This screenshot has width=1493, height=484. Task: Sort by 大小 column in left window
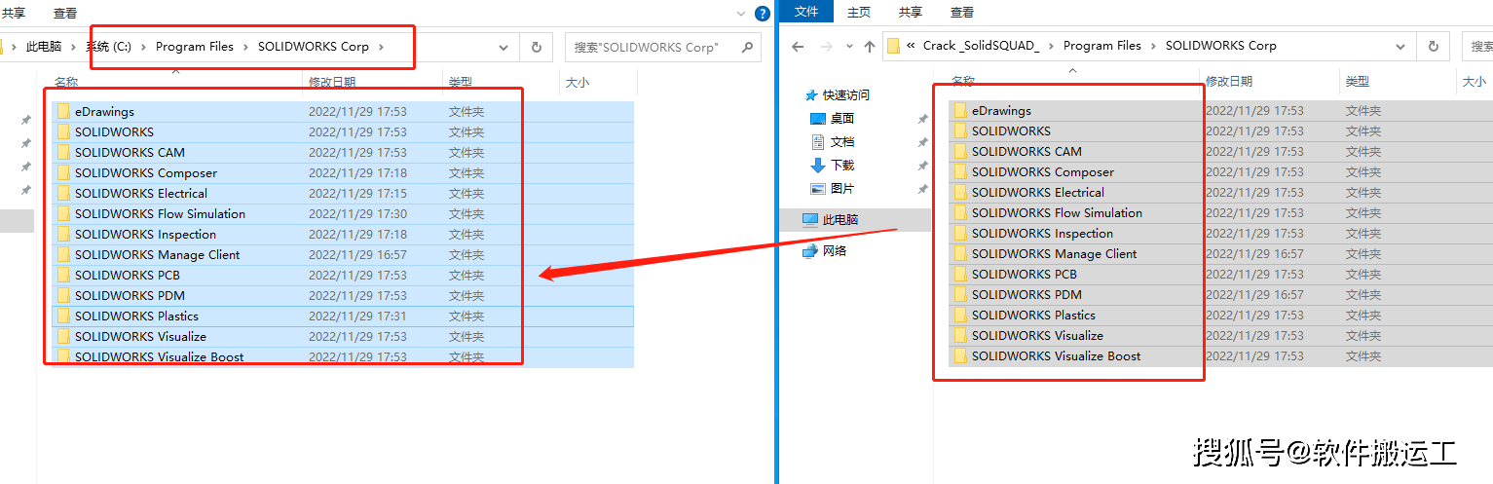(578, 83)
